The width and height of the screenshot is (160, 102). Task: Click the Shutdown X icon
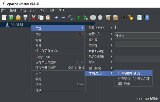click(x=100, y=17)
